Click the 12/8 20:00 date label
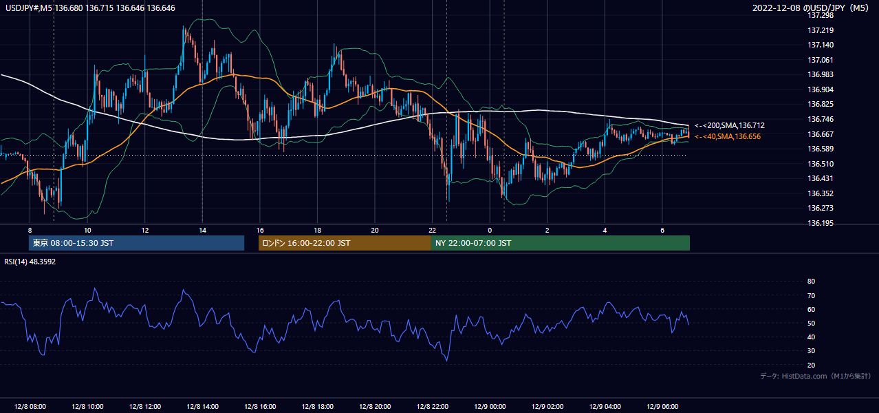Image resolution: width=879 pixels, height=413 pixels. 375,406
